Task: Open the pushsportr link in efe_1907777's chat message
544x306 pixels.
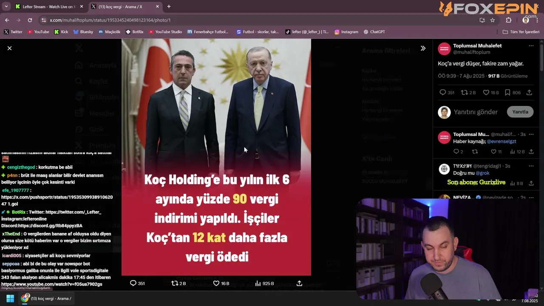Action: click(57, 201)
